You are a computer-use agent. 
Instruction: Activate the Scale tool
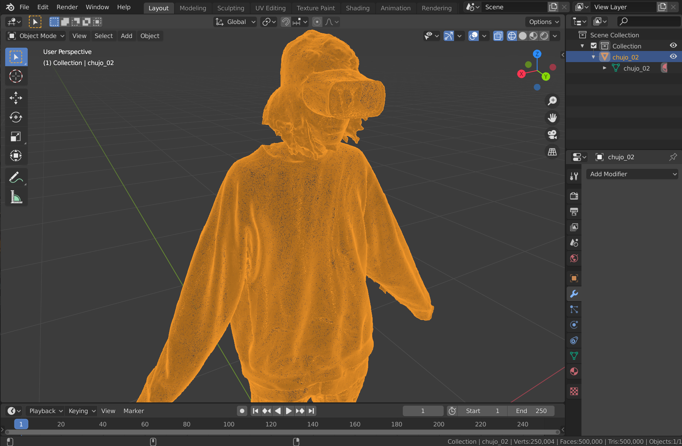(x=16, y=137)
